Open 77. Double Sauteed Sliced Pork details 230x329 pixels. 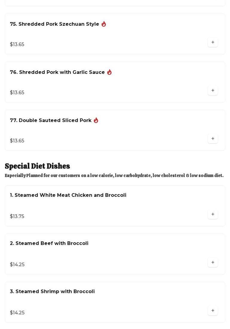pyautogui.click(x=51, y=121)
